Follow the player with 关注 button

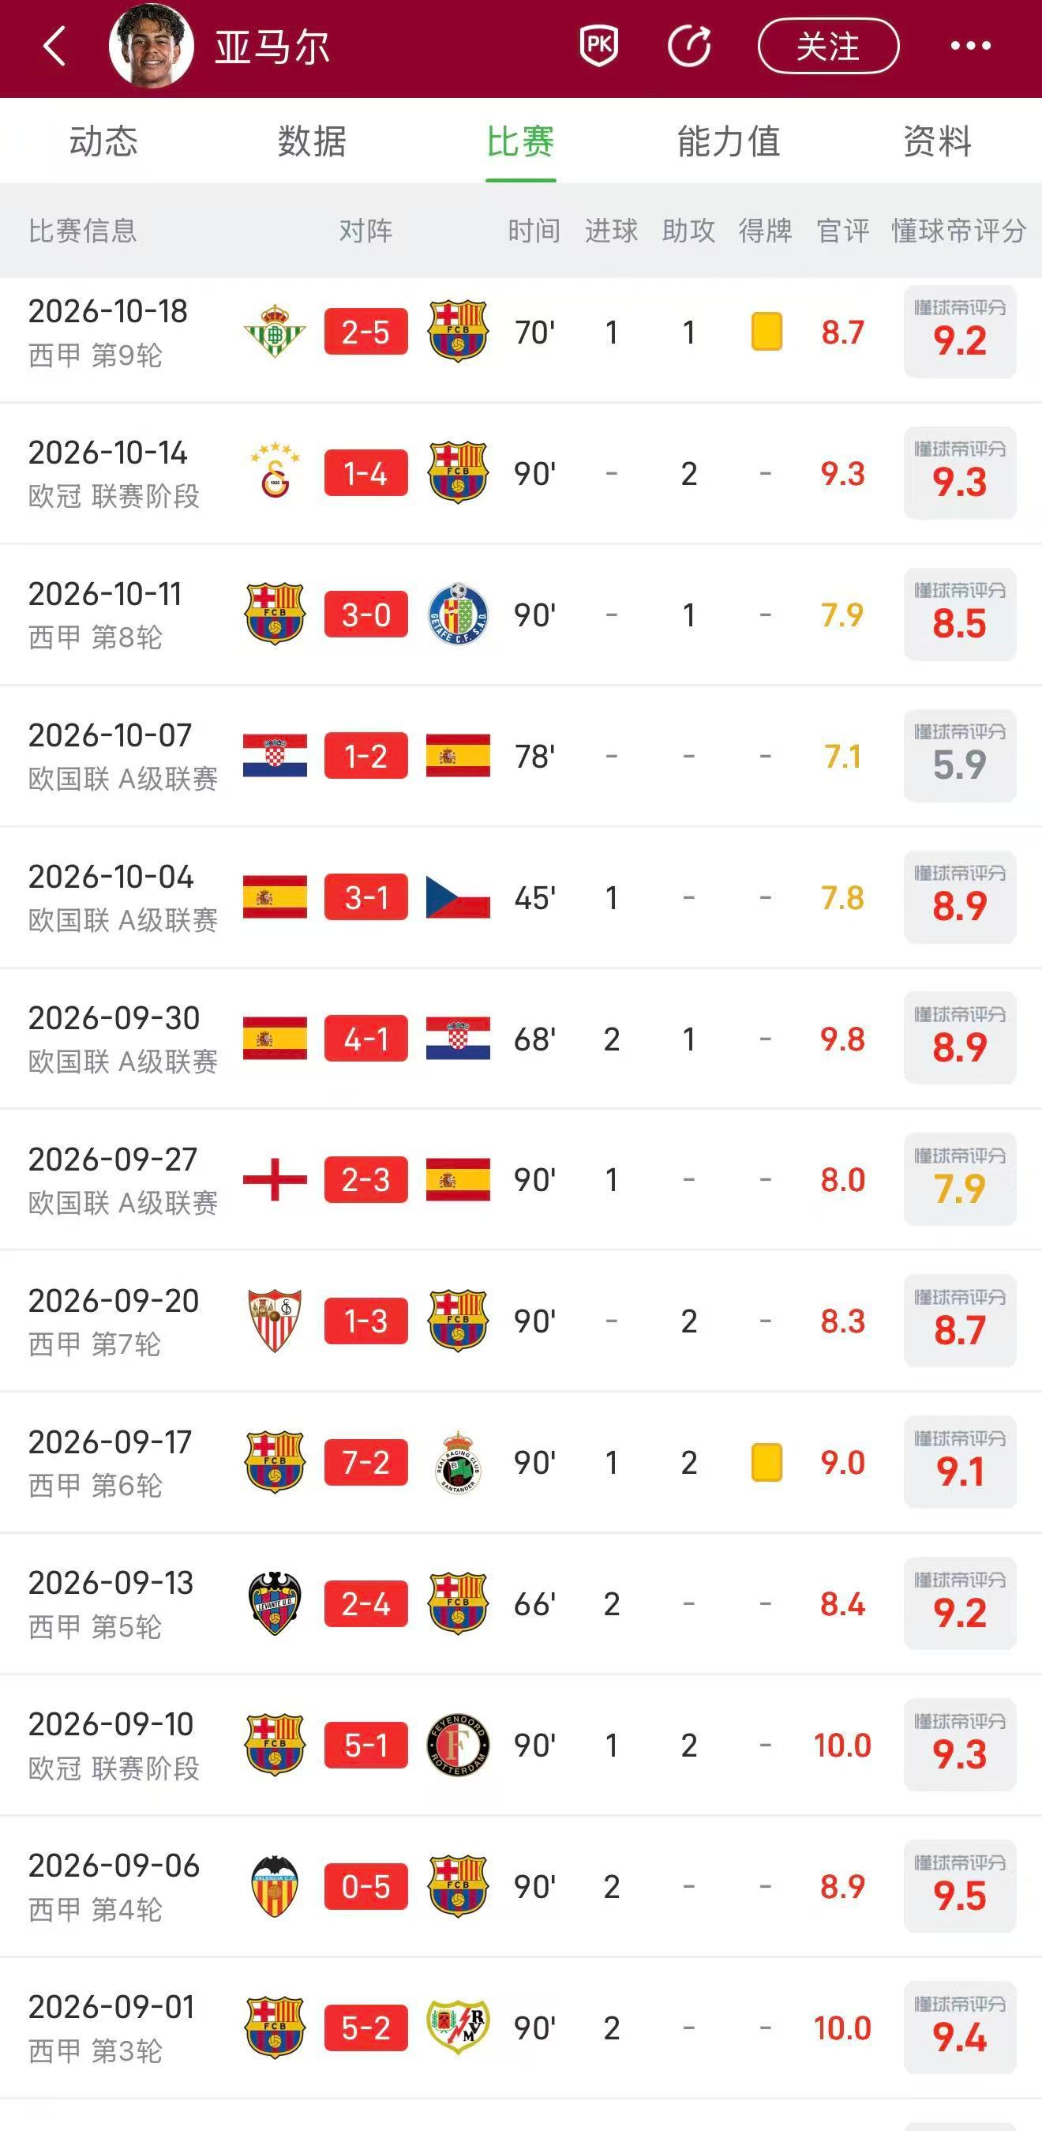(829, 46)
